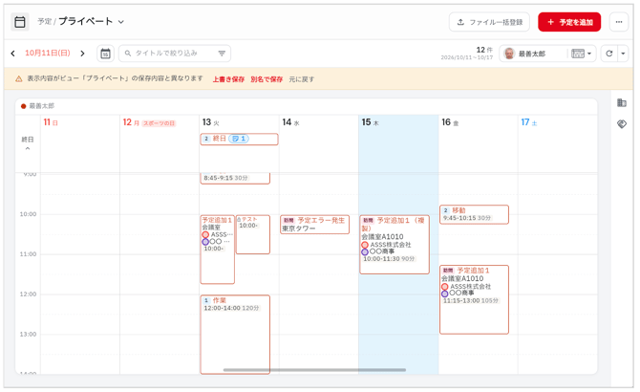Open 予定追加1 11:15-13:00 event on the 16th

pyautogui.click(x=475, y=299)
